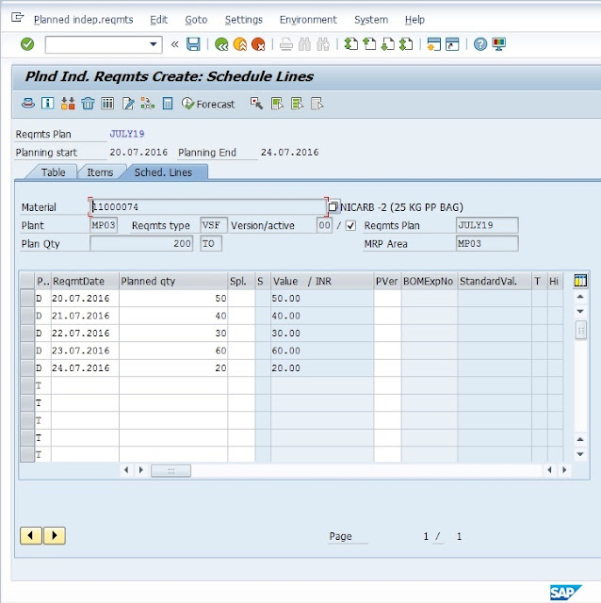Open the System menu
The width and height of the screenshot is (601, 603).
click(371, 20)
